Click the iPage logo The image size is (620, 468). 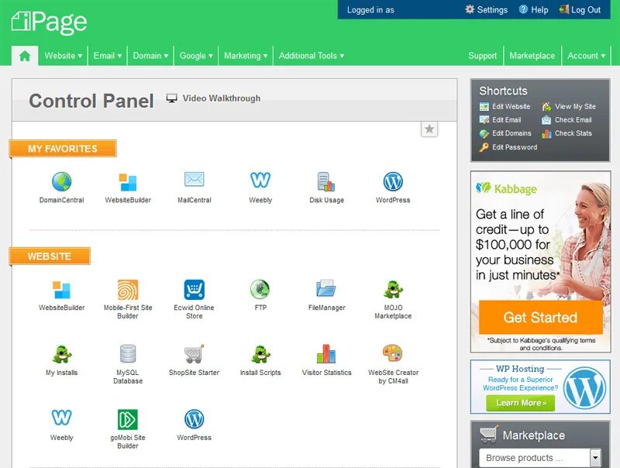pyautogui.click(x=49, y=22)
